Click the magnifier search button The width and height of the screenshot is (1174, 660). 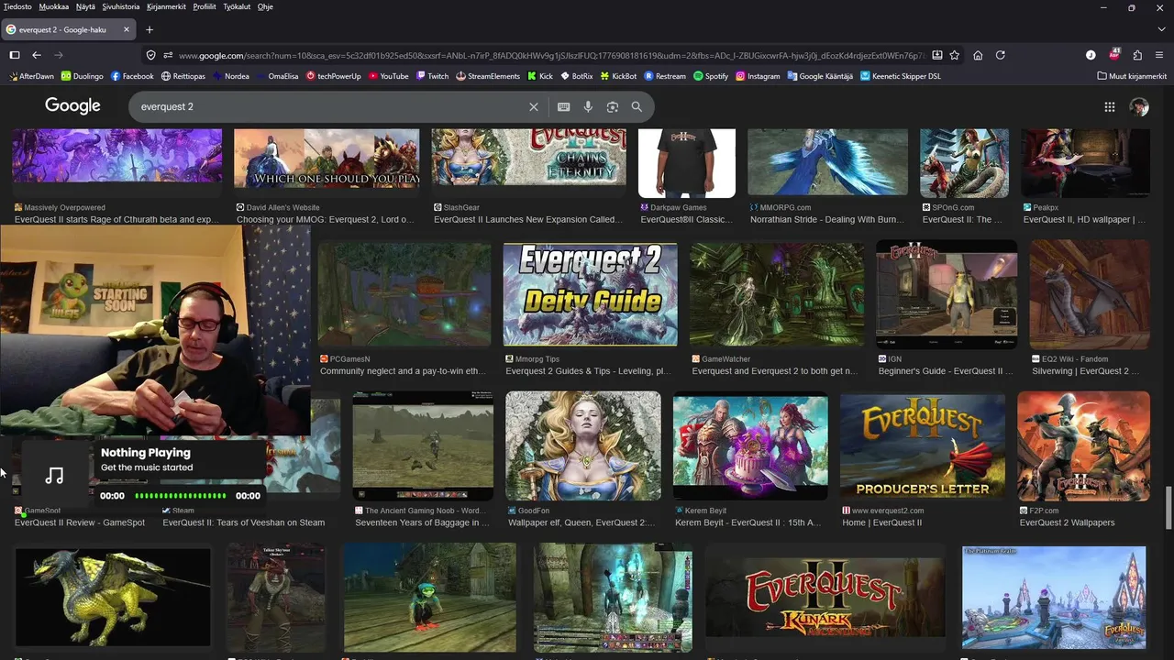pos(637,106)
